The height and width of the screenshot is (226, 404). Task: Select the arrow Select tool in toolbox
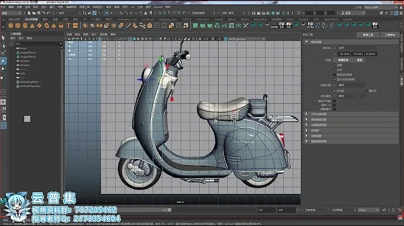point(3,37)
